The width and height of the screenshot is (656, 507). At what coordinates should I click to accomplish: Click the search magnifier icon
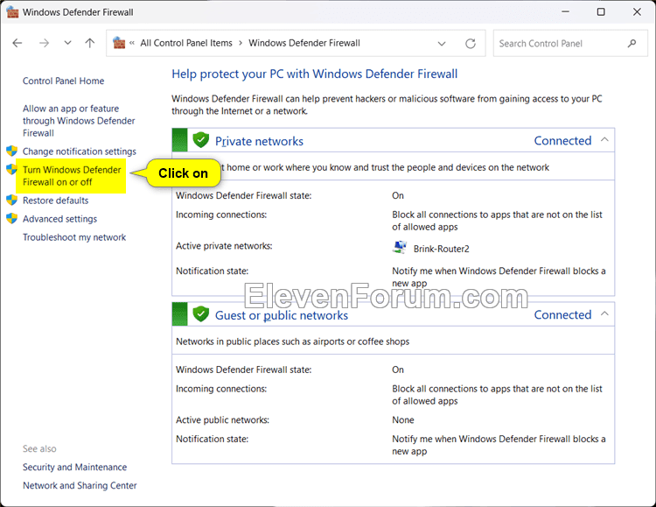pyautogui.click(x=632, y=44)
